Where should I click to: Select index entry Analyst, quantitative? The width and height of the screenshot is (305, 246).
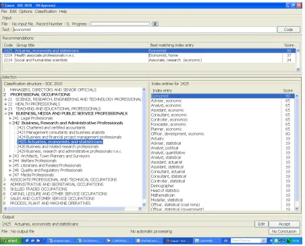[168, 152]
